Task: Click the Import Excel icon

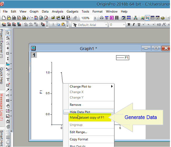Action: click(19, 24)
